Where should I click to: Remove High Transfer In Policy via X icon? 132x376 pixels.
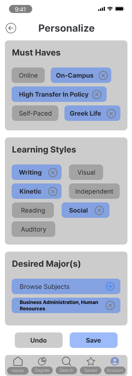point(97,95)
